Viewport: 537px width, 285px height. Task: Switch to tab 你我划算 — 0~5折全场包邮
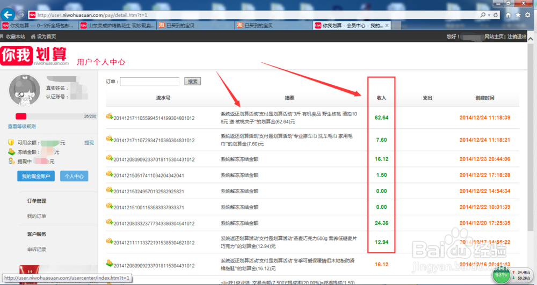(39, 25)
